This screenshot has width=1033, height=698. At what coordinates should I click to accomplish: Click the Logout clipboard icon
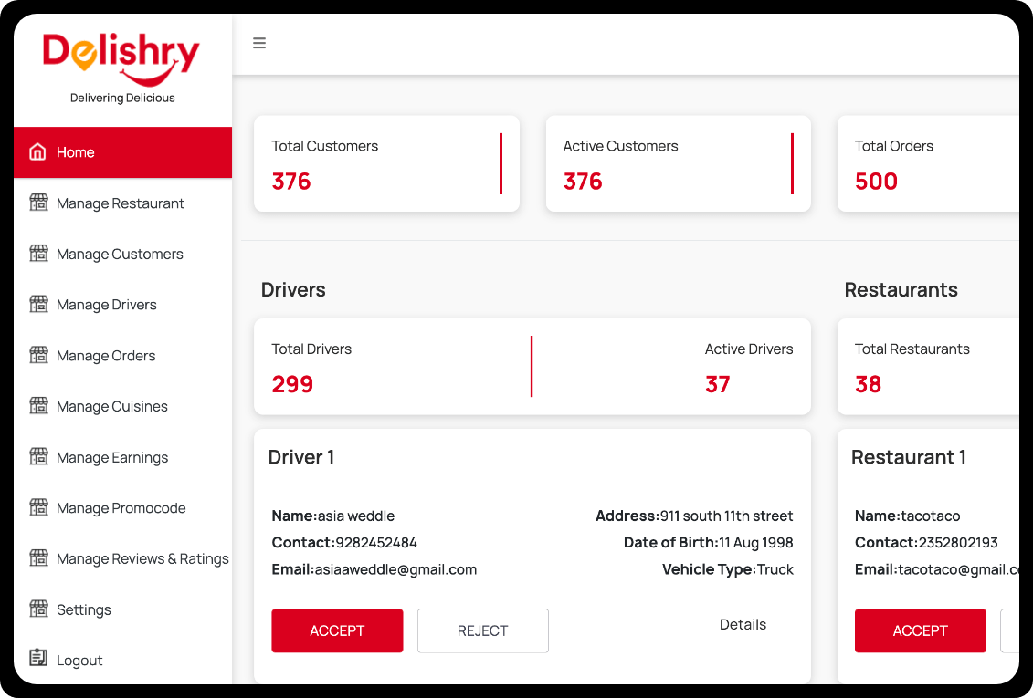[x=38, y=659]
